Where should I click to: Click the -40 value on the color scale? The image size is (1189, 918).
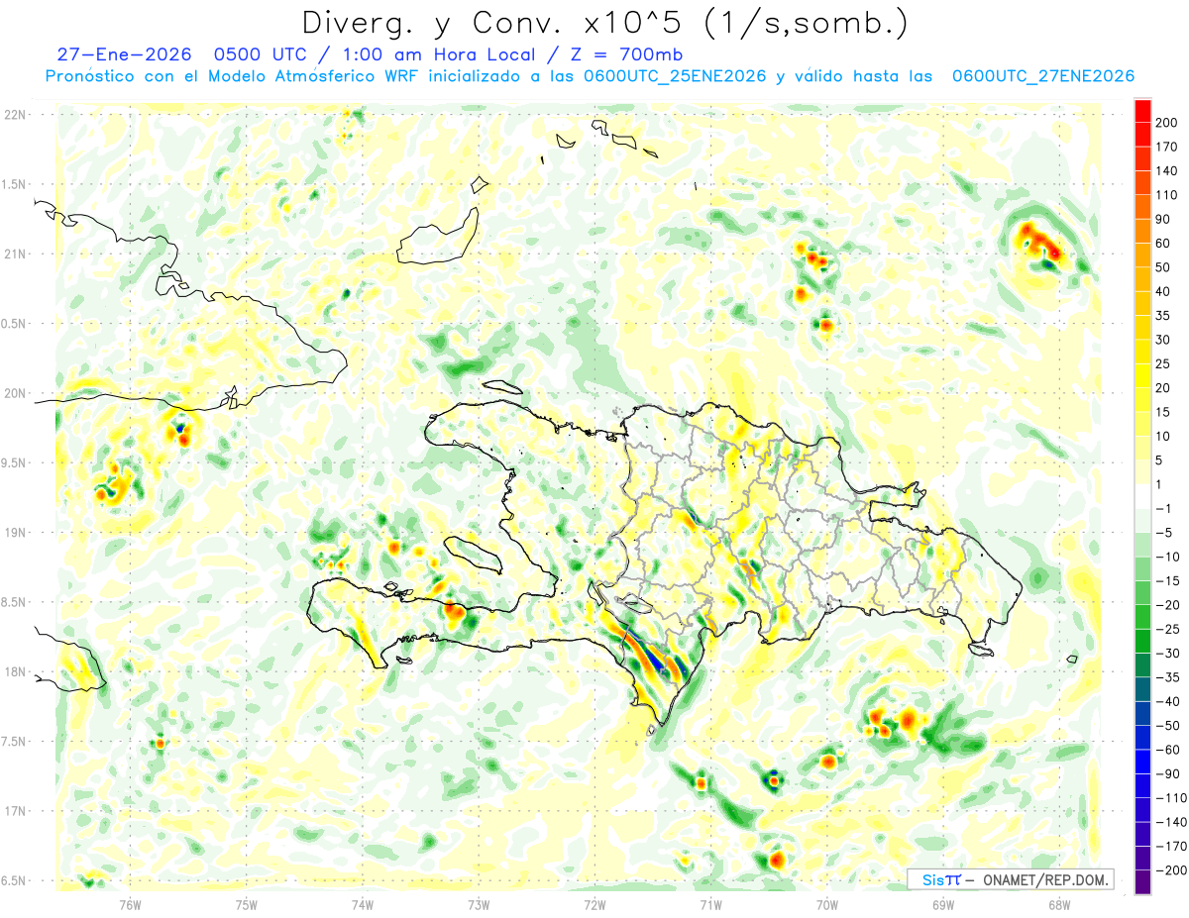point(1168,701)
